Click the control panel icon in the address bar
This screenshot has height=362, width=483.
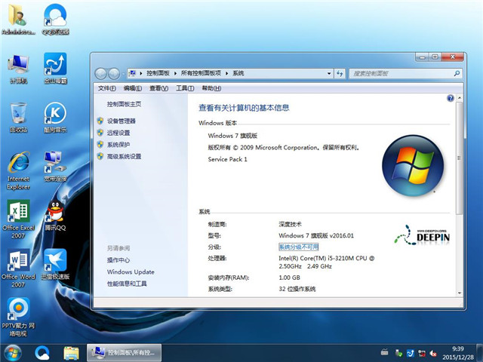(x=133, y=73)
